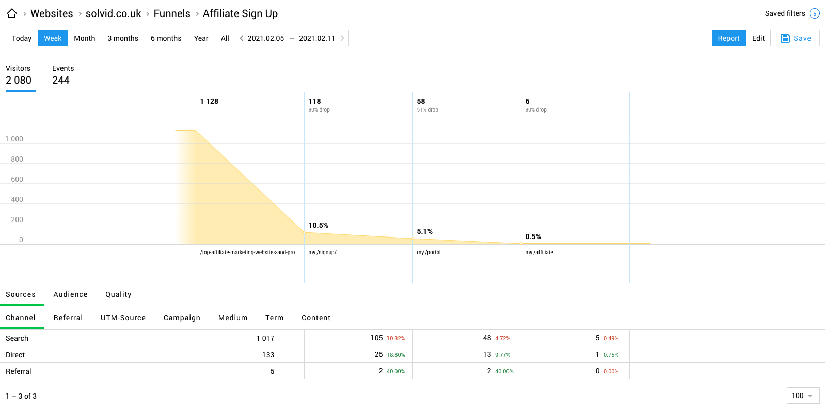This screenshot has width=825, height=410.
Task: Click the 1 – 3 of 3 pagination text
Action: [21, 396]
